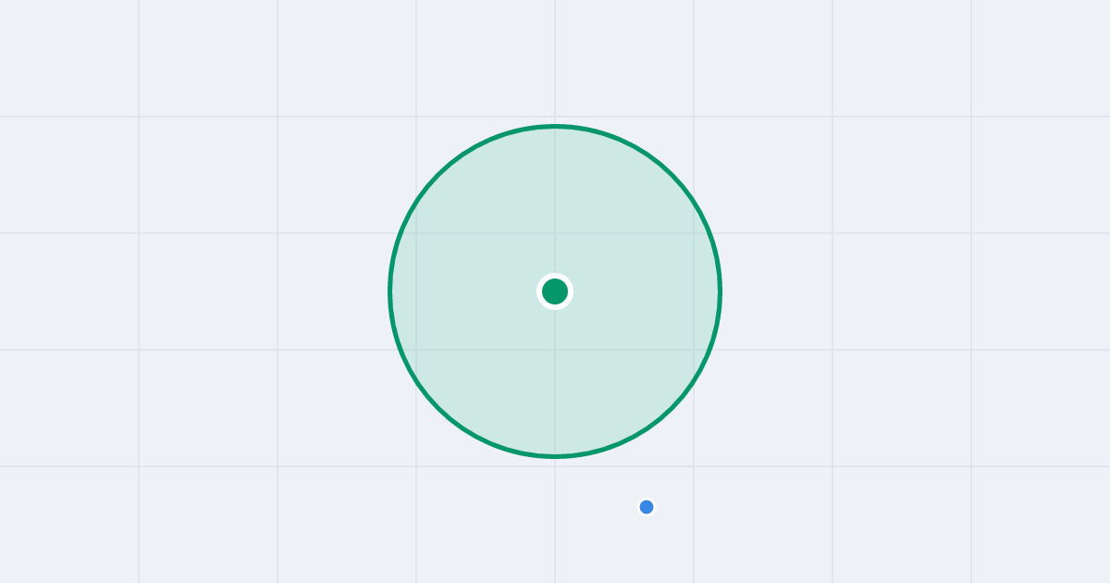Click the rightmost point of the green ring
Image resolution: width=1110 pixels, height=583 pixels.
(720, 291)
